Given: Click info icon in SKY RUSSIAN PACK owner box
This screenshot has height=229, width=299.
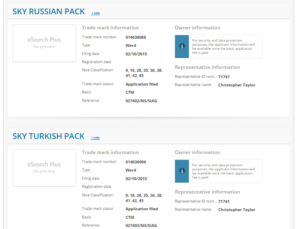Looking at the screenshot, I should click(x=182, y=46).
